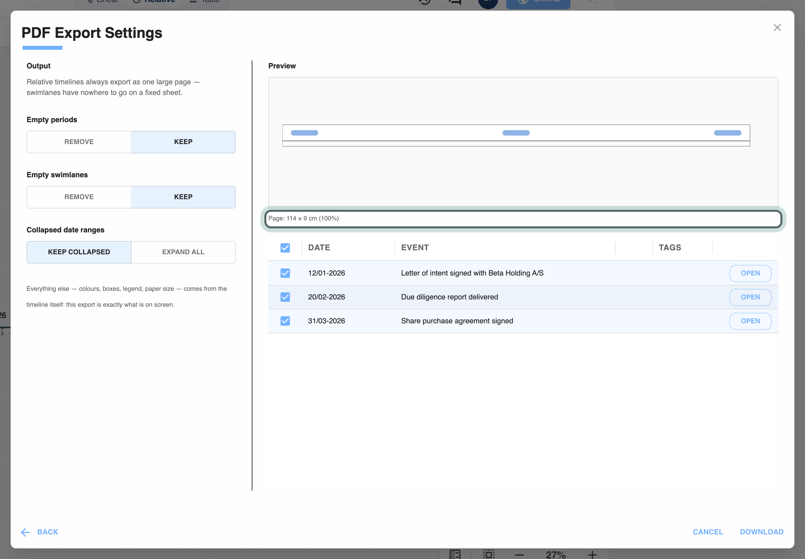Uncheck the 31/03-2026 event row

[285, 321]
